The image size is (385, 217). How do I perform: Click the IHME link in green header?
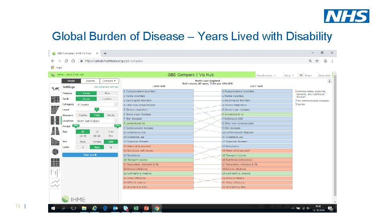point(60,75)
